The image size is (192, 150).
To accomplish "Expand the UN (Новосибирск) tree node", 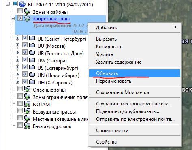I will tap(17, 75).
